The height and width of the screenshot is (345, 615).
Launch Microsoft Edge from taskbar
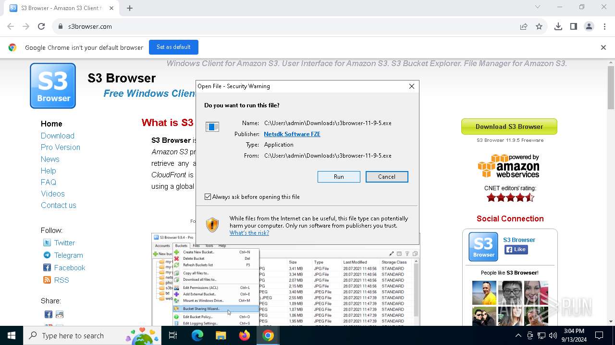click(x=197, y=335)
